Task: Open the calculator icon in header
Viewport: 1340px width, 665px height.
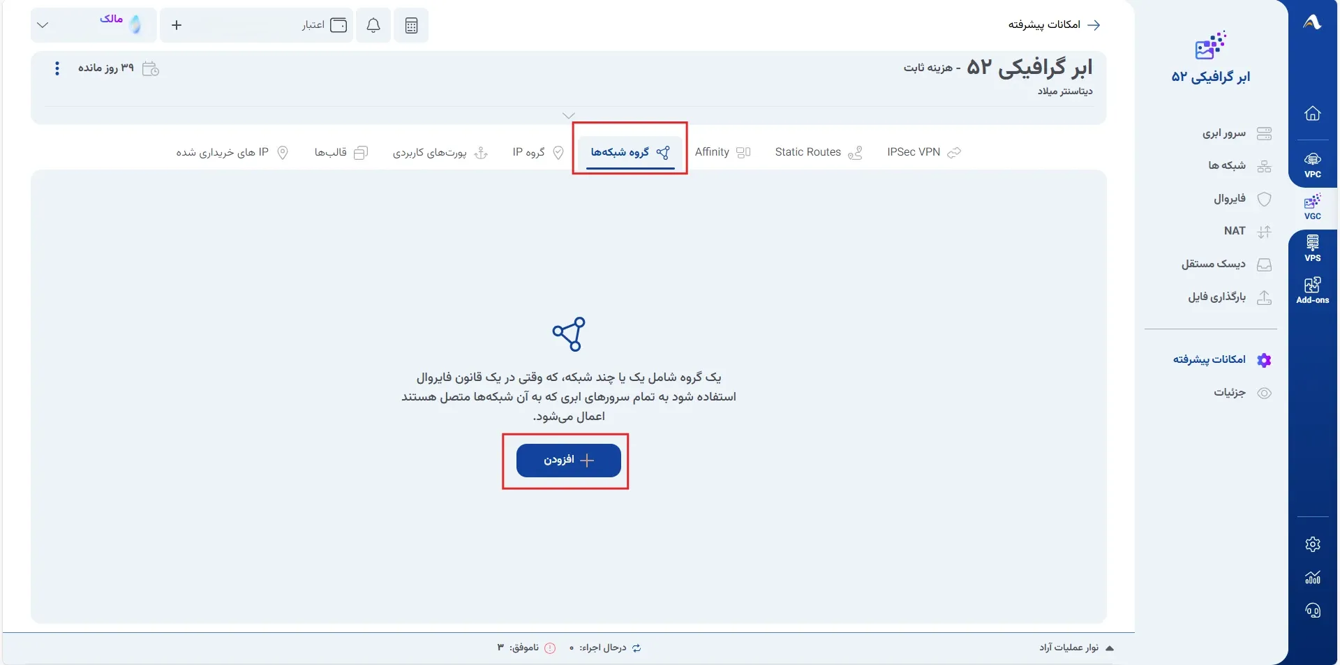Action: pyautogui.click(x=411, y=25)
